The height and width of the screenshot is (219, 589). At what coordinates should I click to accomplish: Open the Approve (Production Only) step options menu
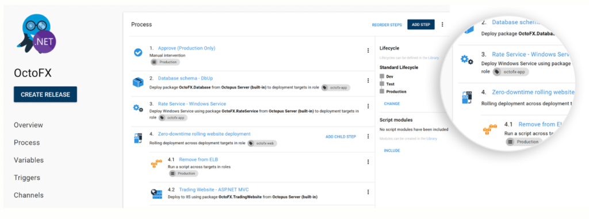pos(368,51)
